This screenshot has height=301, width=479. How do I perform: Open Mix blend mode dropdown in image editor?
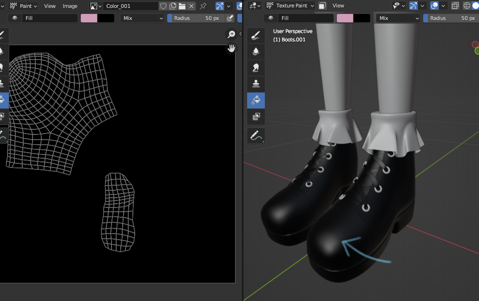(x=143, y=18)
